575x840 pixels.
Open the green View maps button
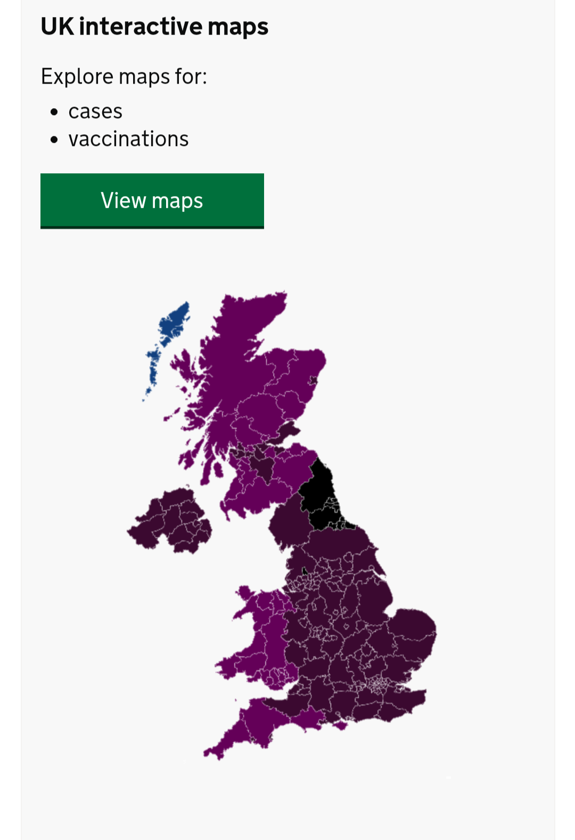tap(152, 201)
